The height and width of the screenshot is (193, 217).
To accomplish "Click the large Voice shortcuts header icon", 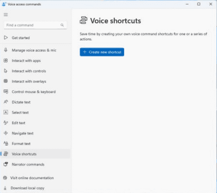I will coord(84,20).
